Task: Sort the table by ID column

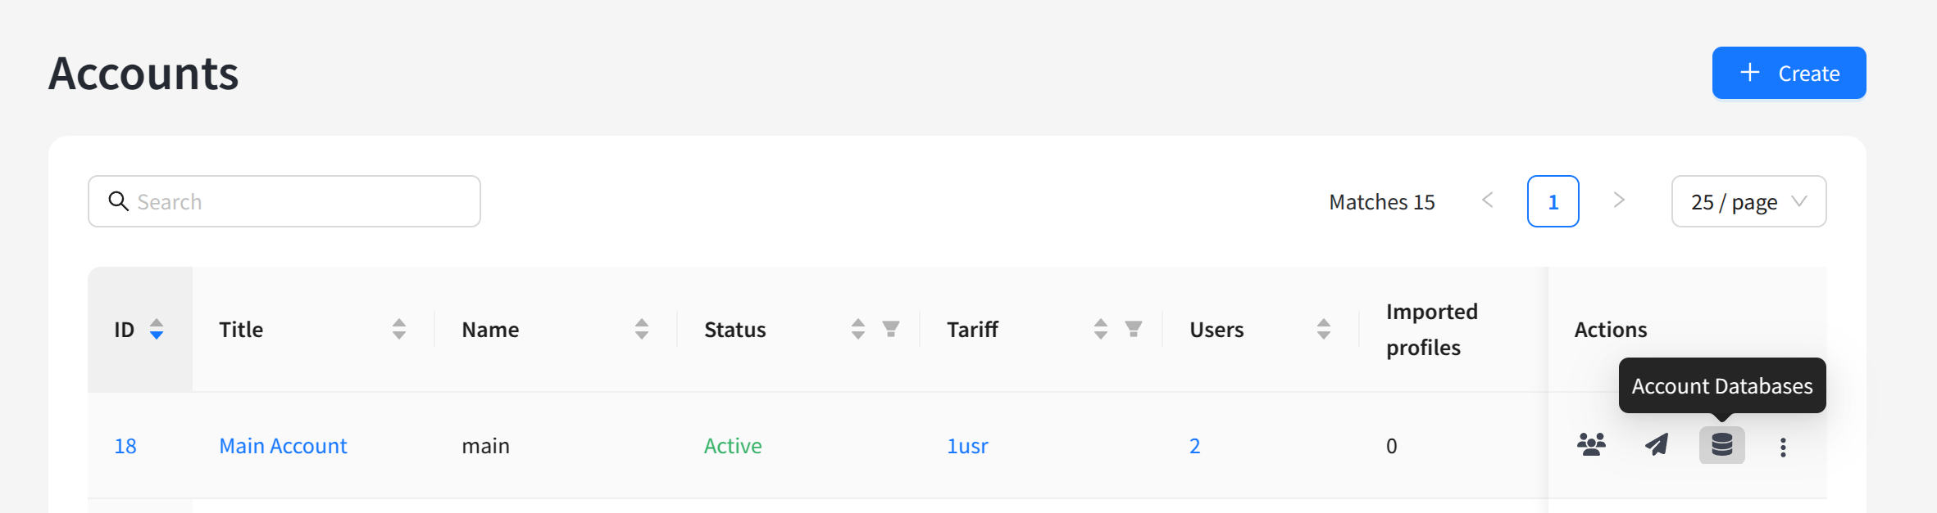Action: [x=157, y=329]
